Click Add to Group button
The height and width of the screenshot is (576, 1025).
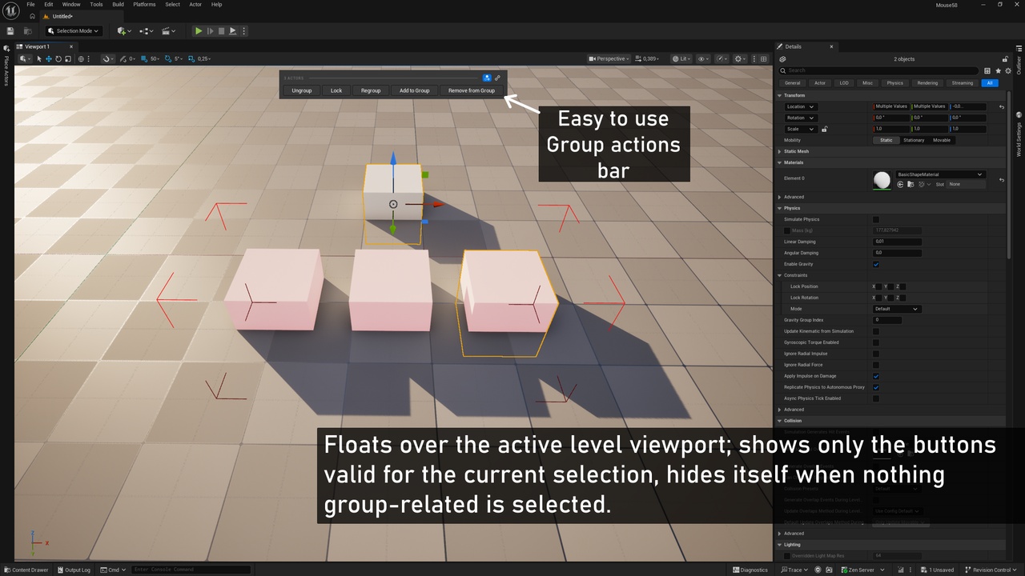(x=415, y=90)
